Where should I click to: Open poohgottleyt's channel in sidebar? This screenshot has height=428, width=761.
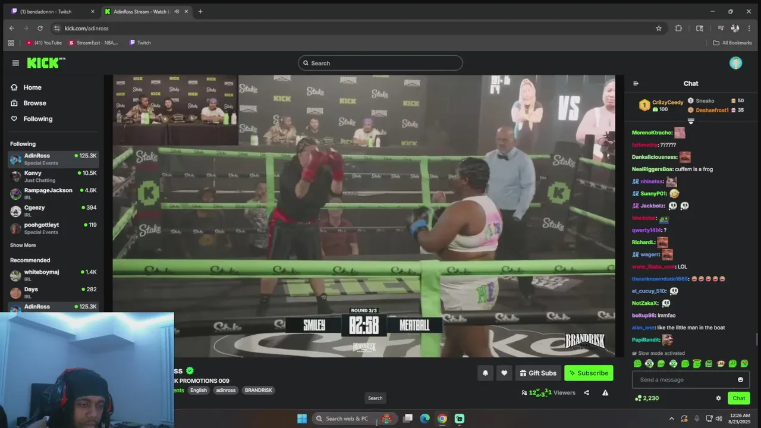point(54,228)
